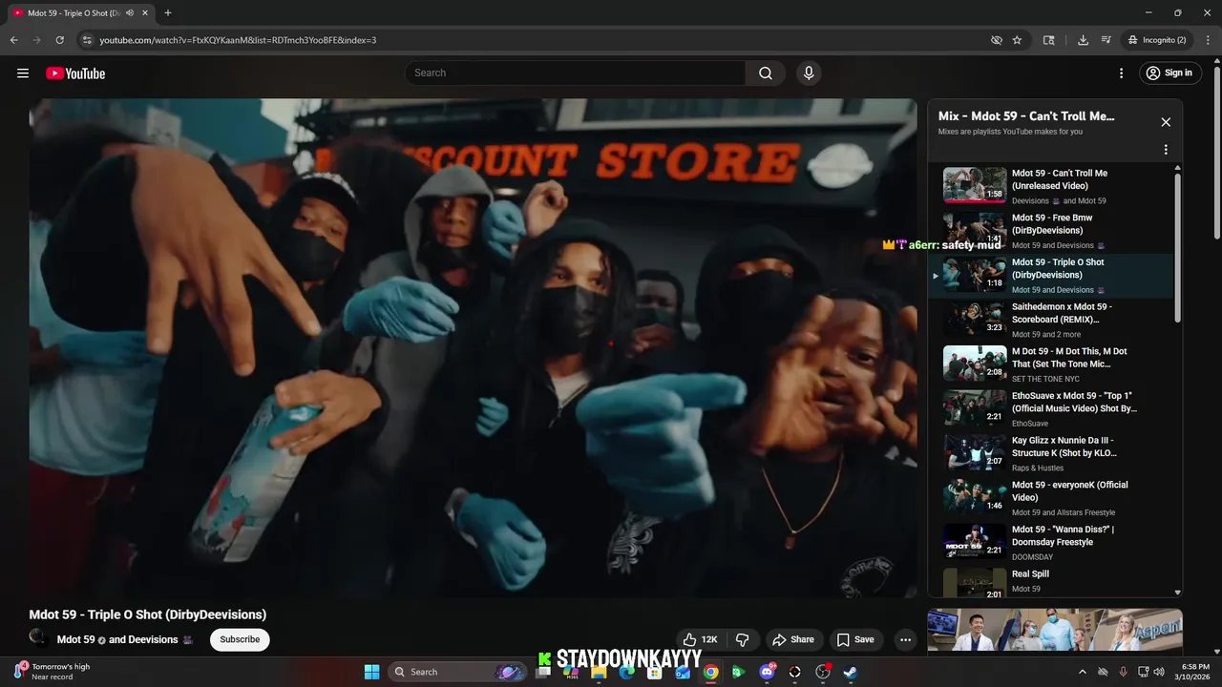Open Discord from the taskbar
Image resolution: width=1222 pixels, height=687 pixels.
tap(768, 672)
